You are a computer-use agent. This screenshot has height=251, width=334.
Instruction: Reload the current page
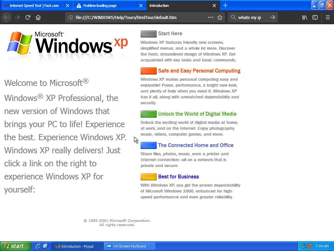[28, 17]
